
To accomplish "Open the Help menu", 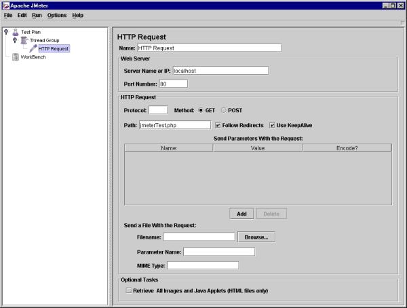I will [x=77, y=16].
